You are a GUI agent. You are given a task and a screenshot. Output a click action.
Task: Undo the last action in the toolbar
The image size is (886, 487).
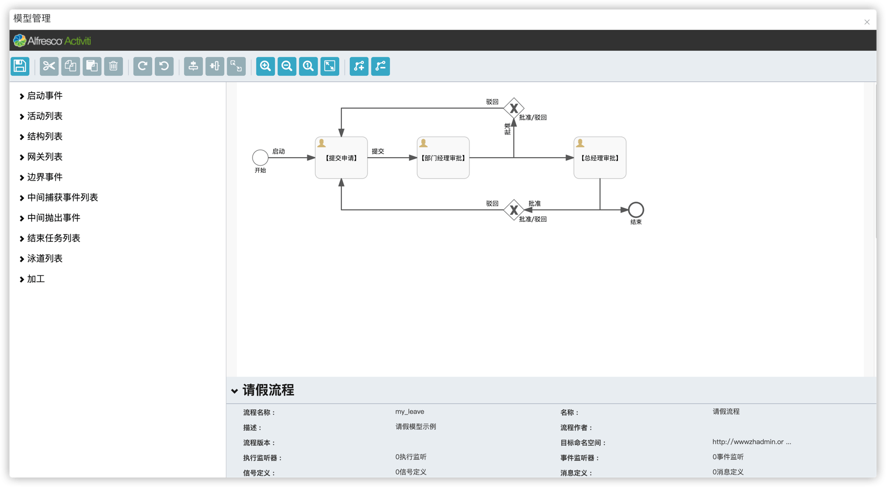pos(164,66)
